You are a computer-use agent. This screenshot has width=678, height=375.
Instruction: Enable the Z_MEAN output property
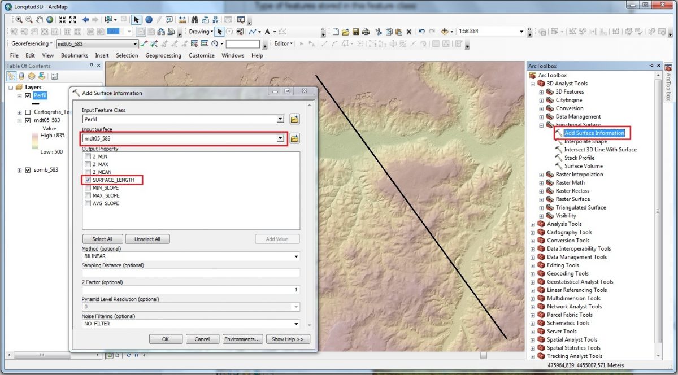(x=87, y=172)
